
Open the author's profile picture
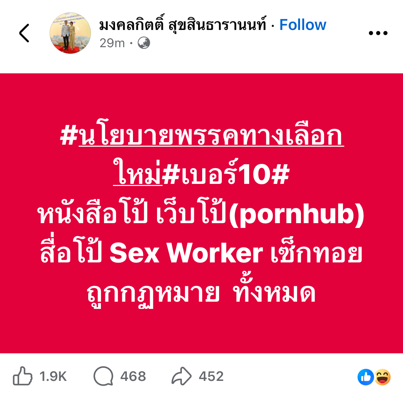(x=70, y=33)
